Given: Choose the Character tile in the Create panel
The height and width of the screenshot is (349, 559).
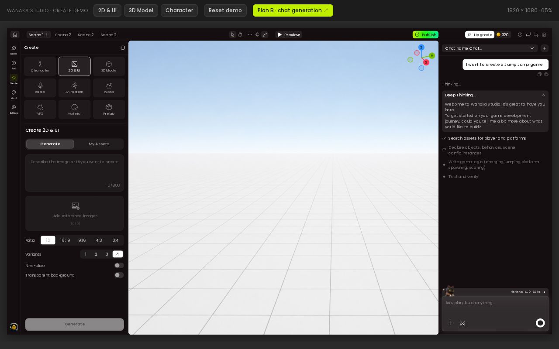Looking at the screenshot, I should point(40,66).
